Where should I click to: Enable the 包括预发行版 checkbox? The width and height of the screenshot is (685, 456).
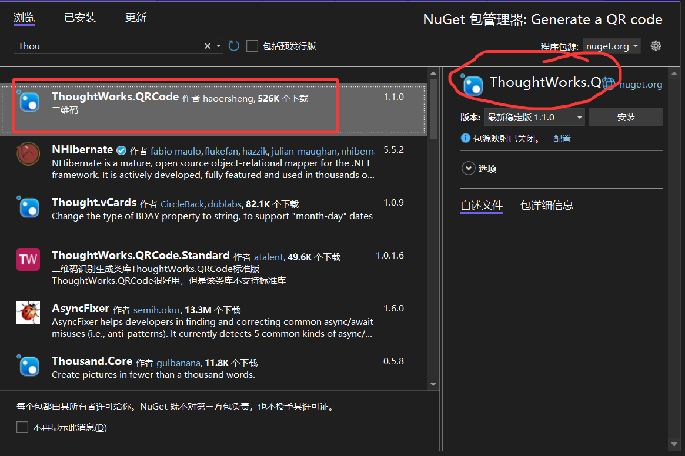pyautogui.click(x=252, y=46)
